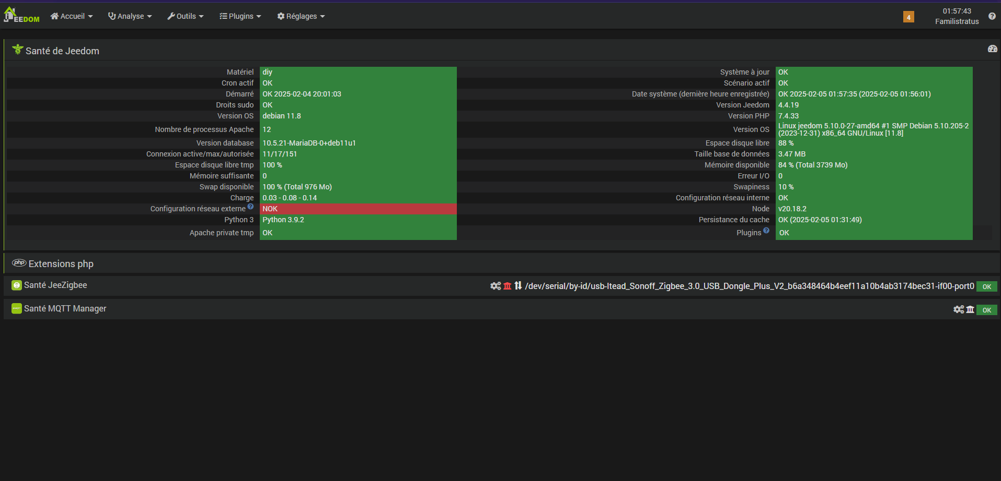Open JeeZigbee configuration gears icon
Viewport: 1001px width, 481px height.
496,286
